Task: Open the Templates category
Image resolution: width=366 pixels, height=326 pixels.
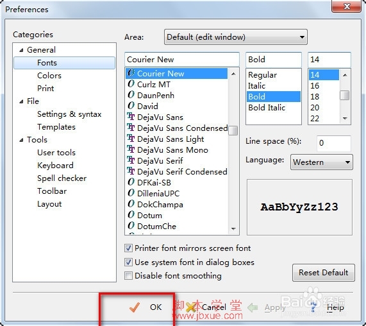Action: pos(56,127)
